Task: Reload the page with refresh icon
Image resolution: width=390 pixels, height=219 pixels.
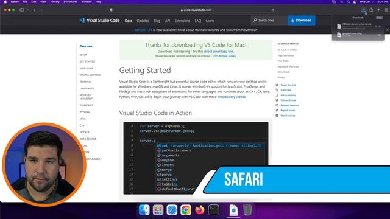Action: (273, 10)
